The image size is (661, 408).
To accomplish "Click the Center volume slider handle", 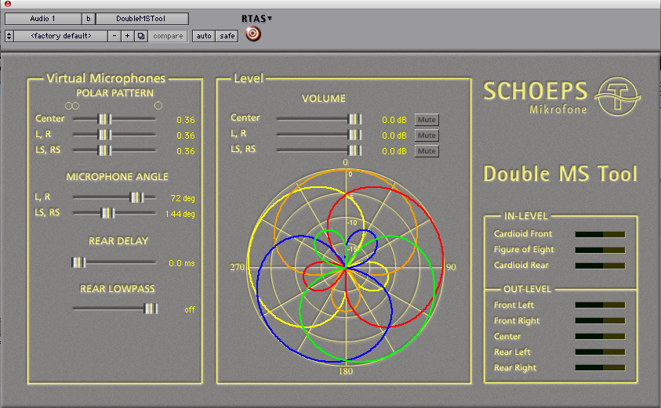I will [x=354, y=119].
